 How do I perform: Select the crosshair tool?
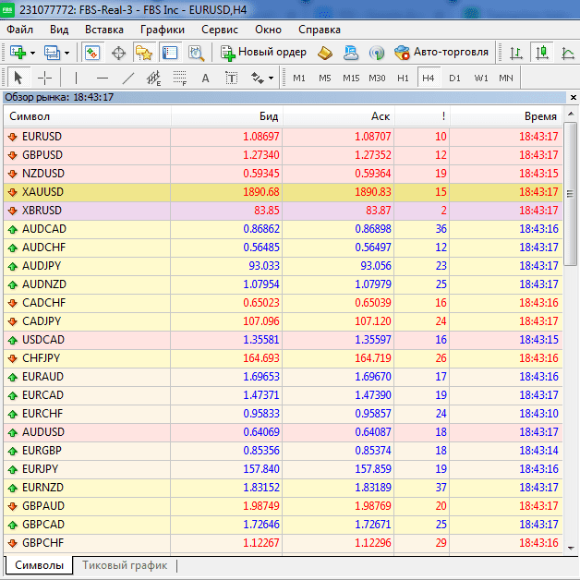(x=44, y=79)
